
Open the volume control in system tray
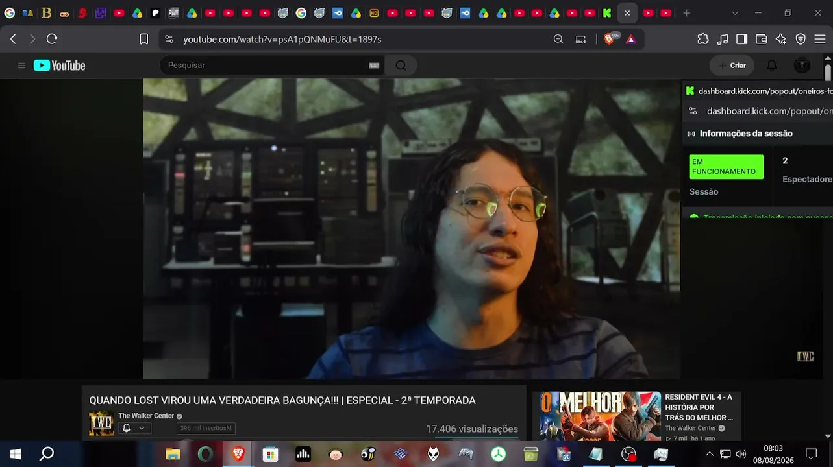pyautogui.click(x=741, y=454)
